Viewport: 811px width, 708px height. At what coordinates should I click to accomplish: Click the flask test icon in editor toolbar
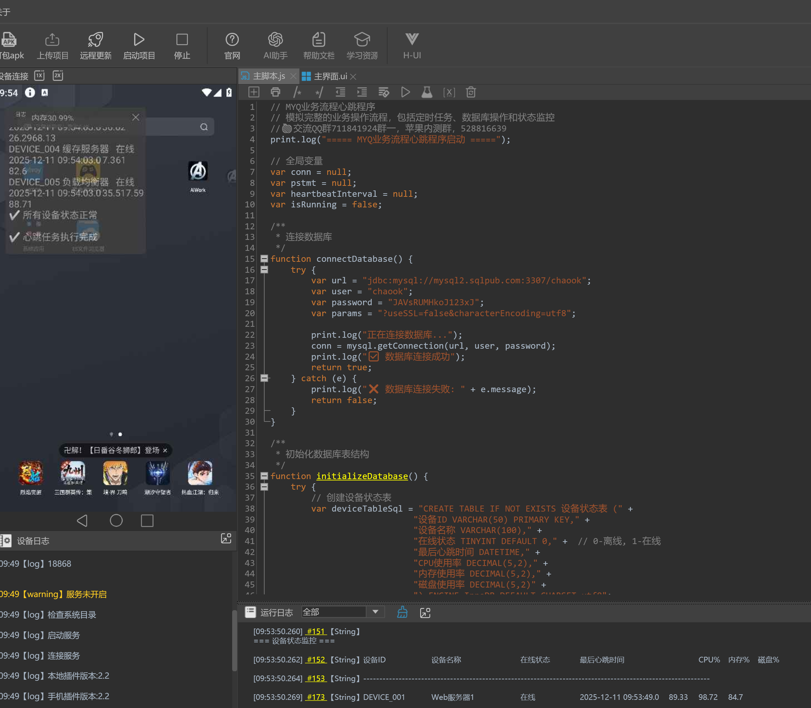pos(427,92)
